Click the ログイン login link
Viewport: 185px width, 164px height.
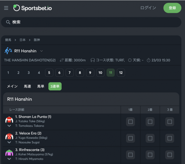(148, 8)
